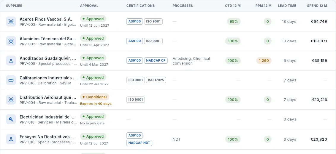Click Approved badge for Calibraciones Industriales
Viewport: 336px width, 154px height.
pos(93,77)
